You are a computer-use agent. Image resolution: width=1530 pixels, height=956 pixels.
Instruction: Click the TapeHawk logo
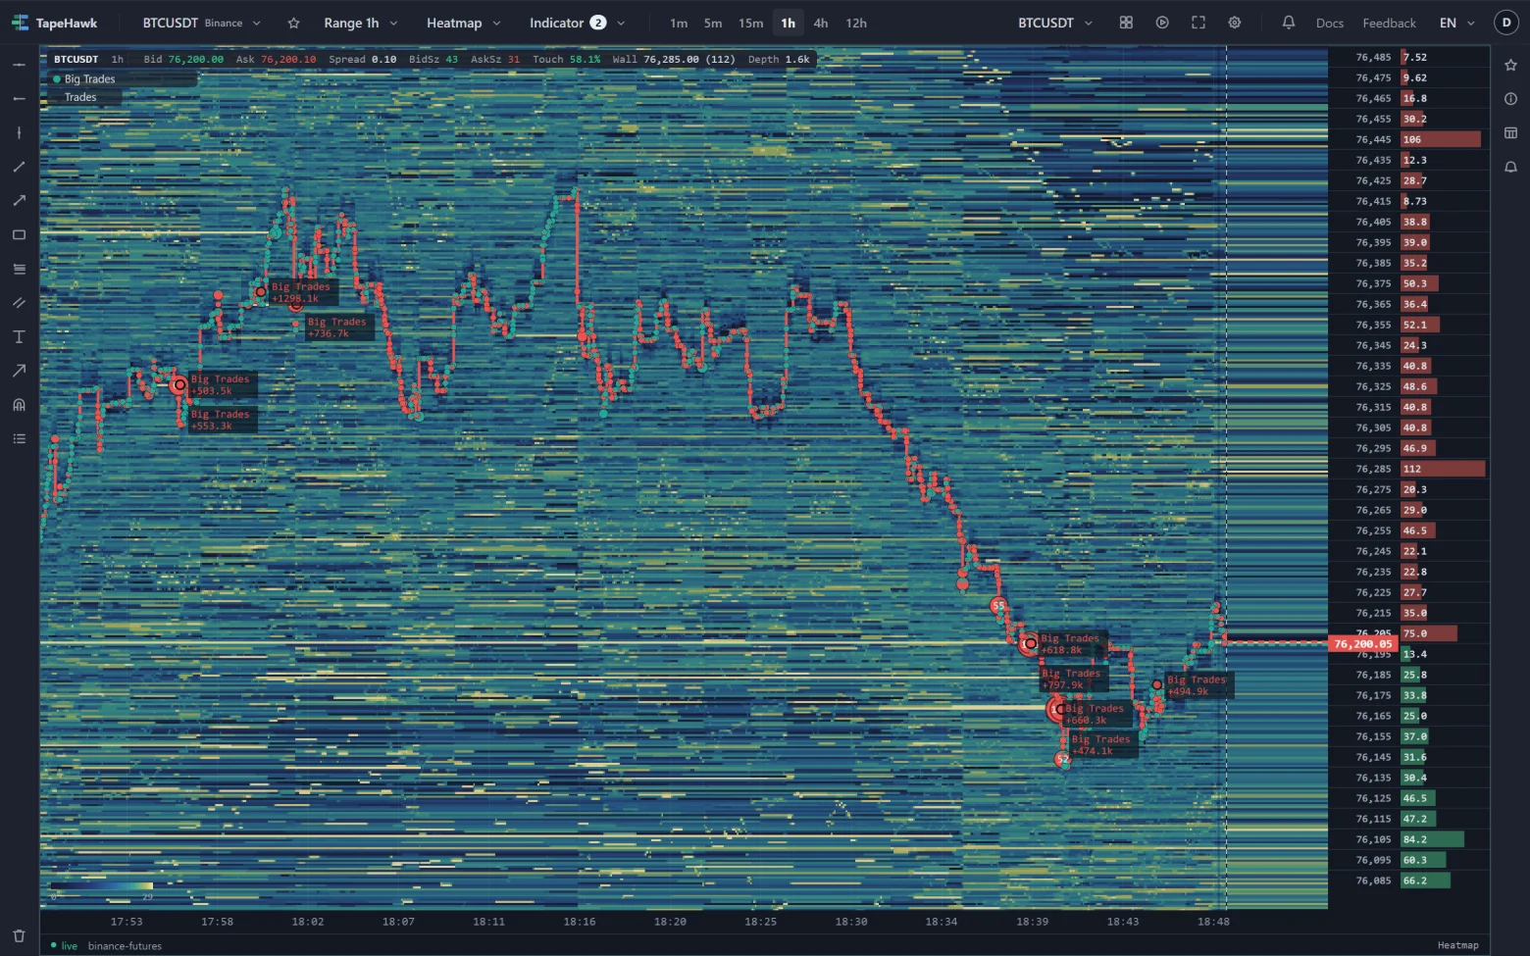point(54,23)
